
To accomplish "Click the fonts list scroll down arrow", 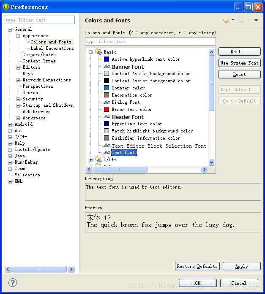I will (x=211, y=162).
